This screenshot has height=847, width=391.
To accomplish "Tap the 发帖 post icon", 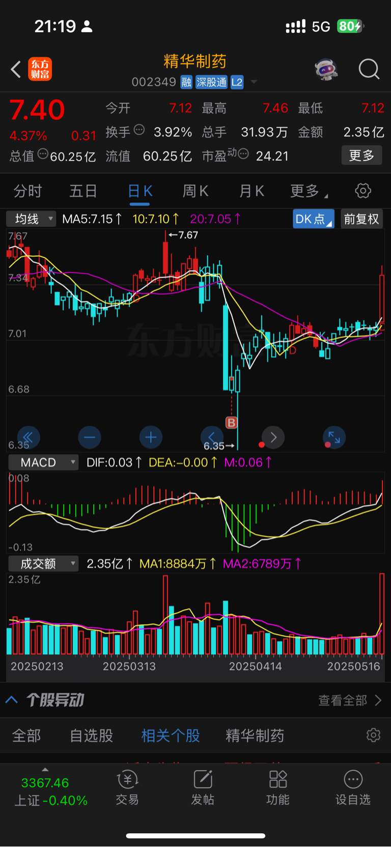I will pyautogui.click(x=203, y=787).
